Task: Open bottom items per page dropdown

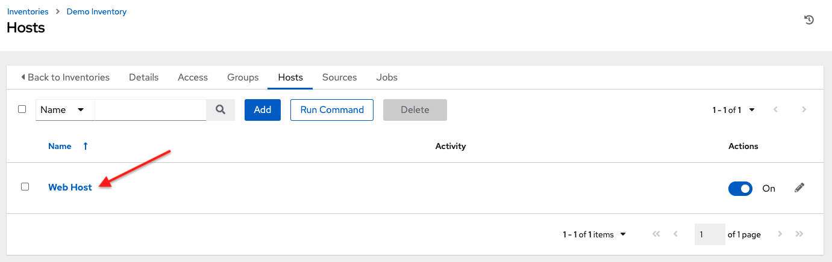Action: (595, 234)
